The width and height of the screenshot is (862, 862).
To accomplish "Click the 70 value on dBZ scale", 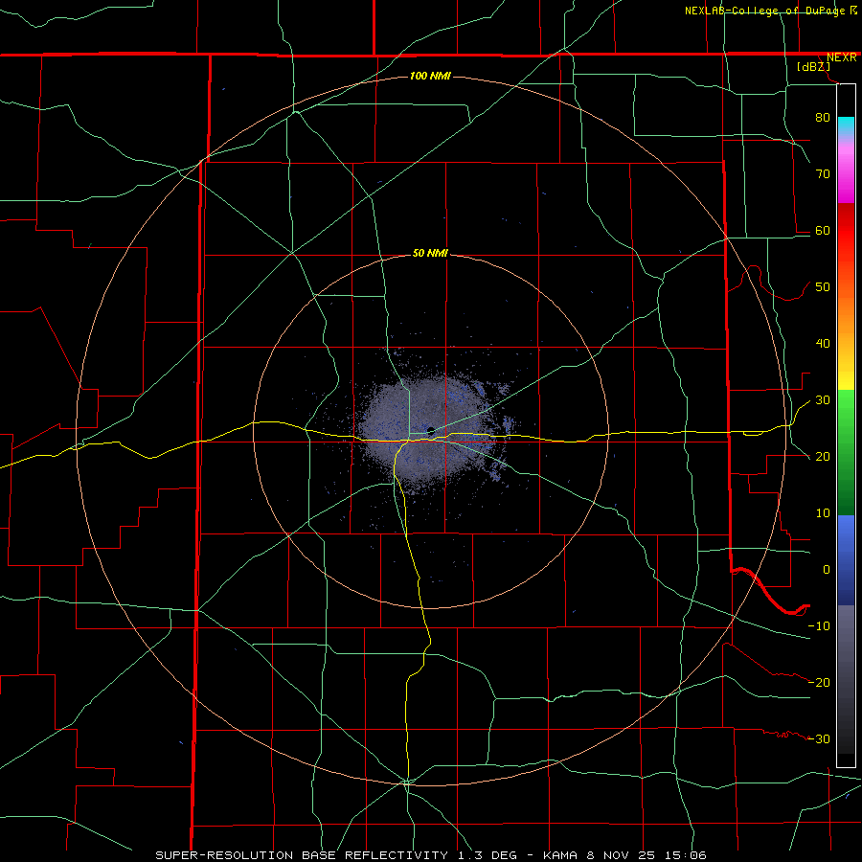I will click(x=823, y=174).
